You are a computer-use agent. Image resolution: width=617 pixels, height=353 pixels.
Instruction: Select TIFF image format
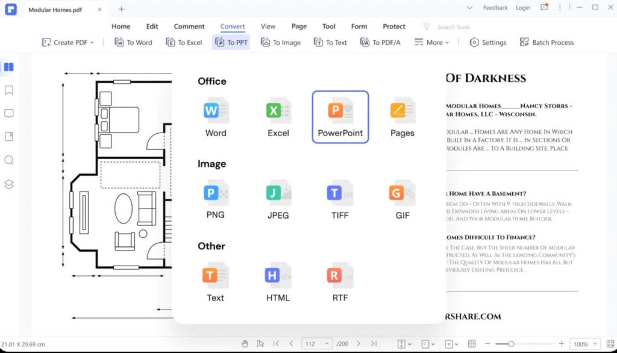point(340,199)
